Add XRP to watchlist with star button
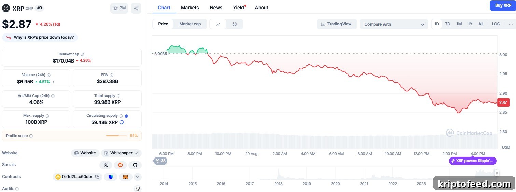 [119, 8]
